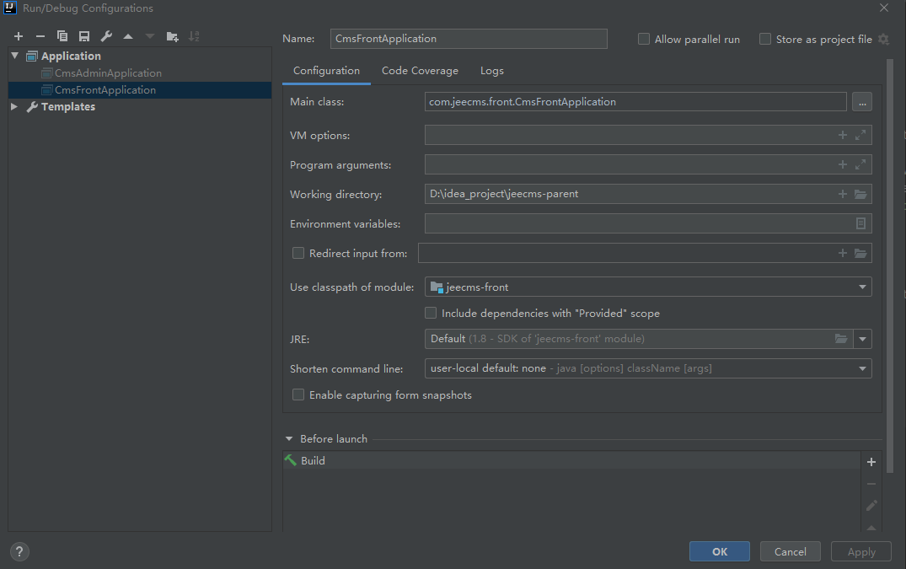This screenshot has width=906, height=569.
Task: Save configuration using the disk icon
Action: pyautogui.click(x=84, y=36)
